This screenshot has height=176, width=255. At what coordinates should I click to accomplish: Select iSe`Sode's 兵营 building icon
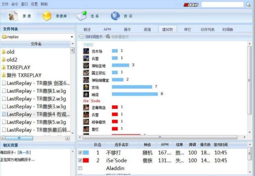coord(86,115)
